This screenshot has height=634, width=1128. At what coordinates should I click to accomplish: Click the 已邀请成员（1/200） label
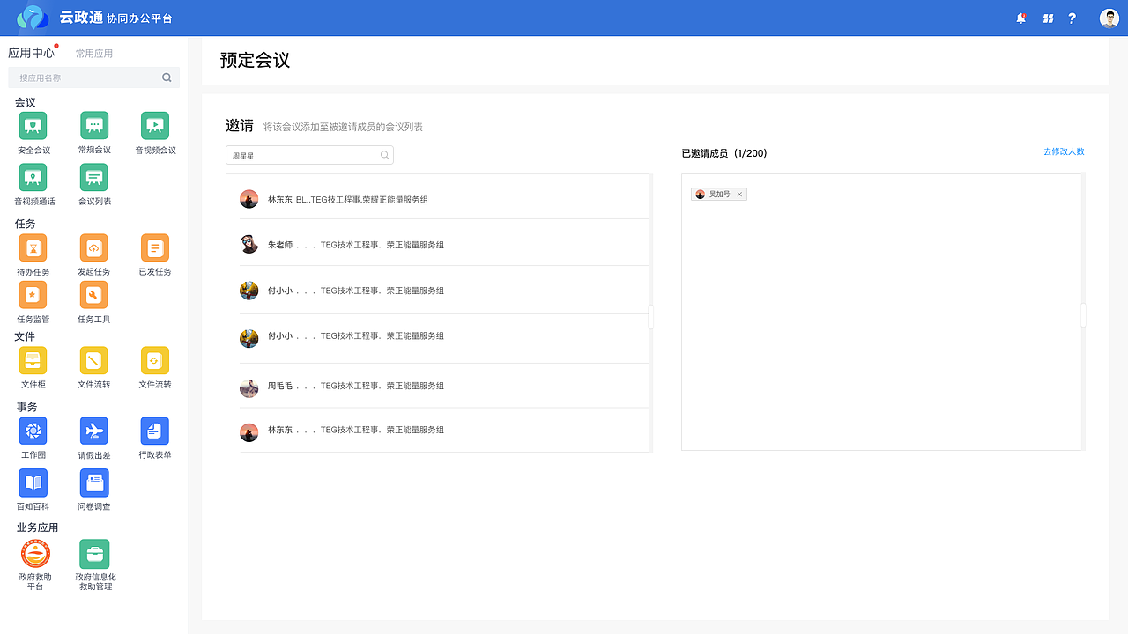point(724,153)
